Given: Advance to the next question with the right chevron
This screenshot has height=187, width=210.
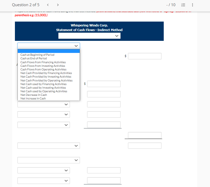Looking at the screenshot, I should pos(58,5).
